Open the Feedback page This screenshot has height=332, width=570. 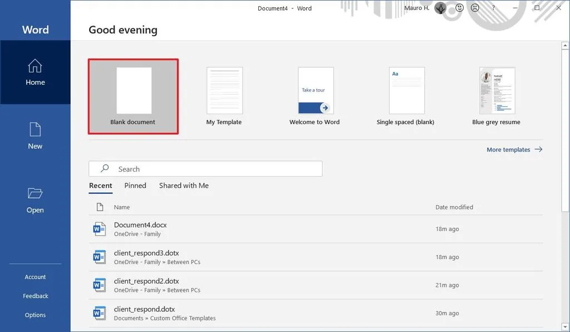pos(35,296)
